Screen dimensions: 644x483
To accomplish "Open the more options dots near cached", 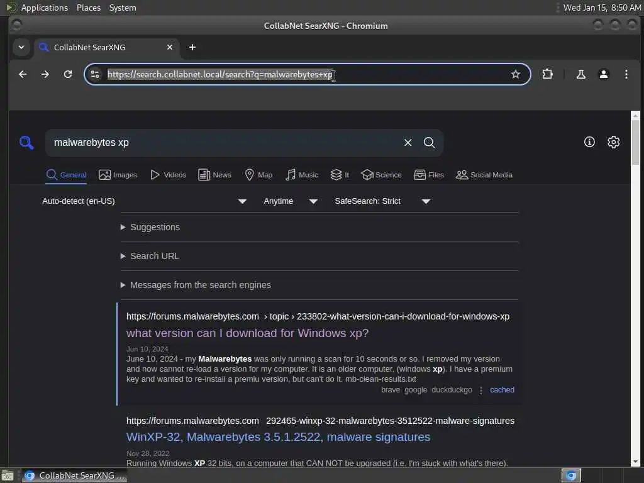I will pos(481,390).
